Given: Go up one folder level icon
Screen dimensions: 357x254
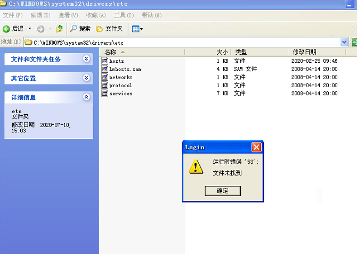Looking at the screenshot, I should pyautogui.click(x=59, y=29).
